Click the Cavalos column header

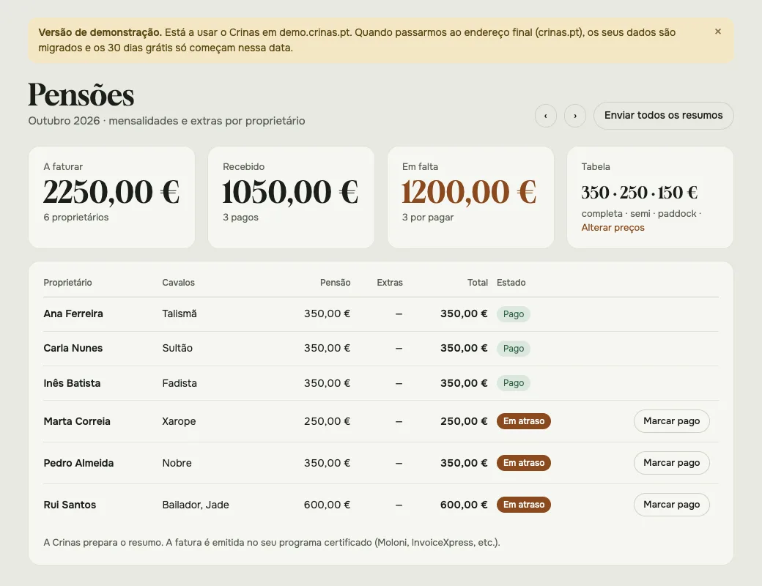click(178, 283)
